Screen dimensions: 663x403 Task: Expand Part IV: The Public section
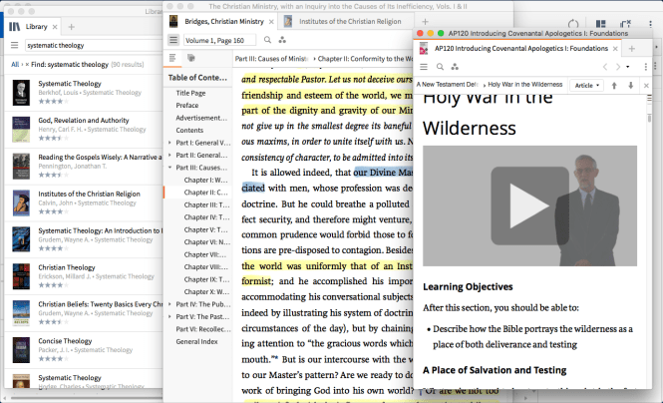coord(171,302)
